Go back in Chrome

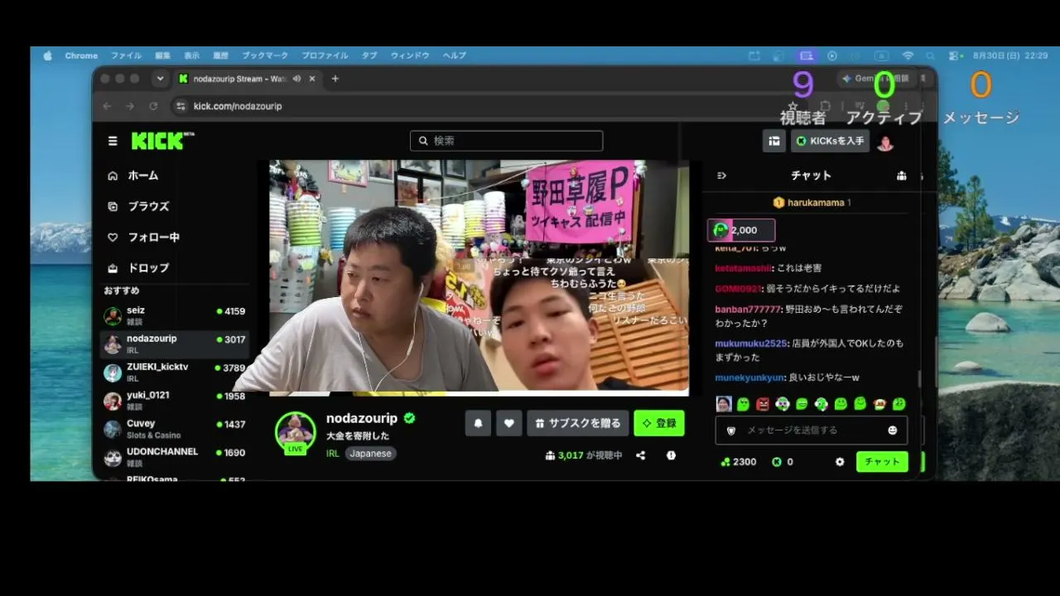[x=107, y=106]
